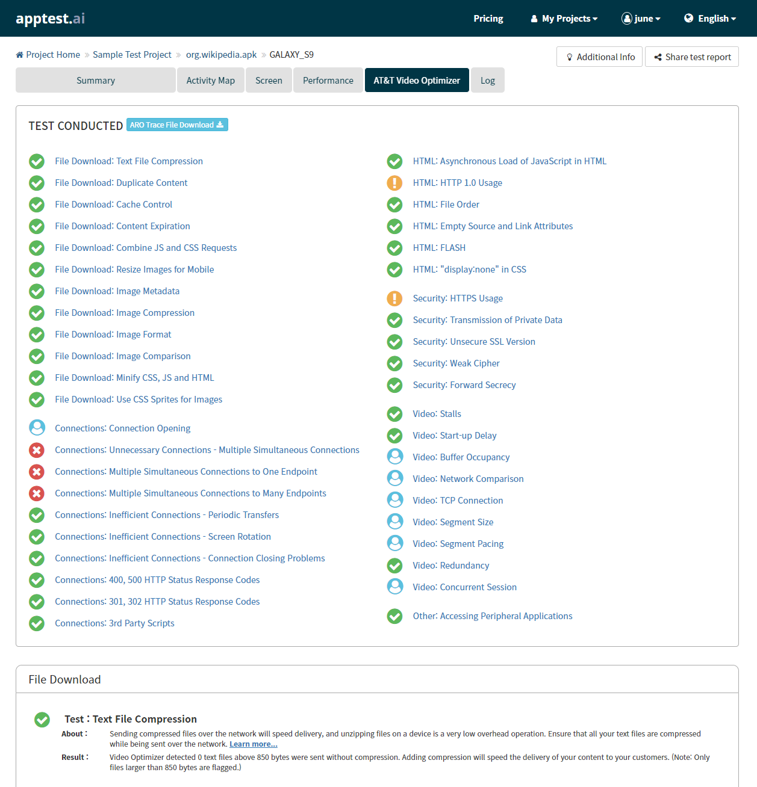Open File Download: Image Format link

(113, 335)
